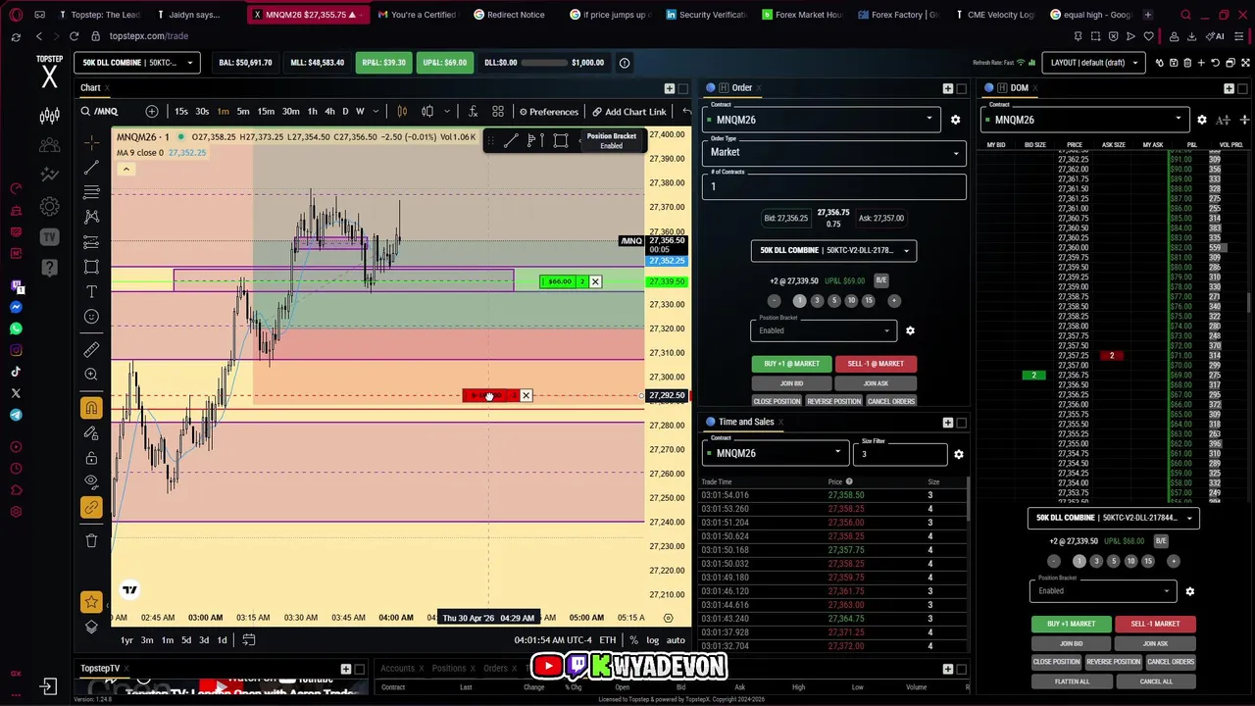The image size is (1255, 706).
Task: Select quantity preset 10 in Order panel
Action: point(850,301)
